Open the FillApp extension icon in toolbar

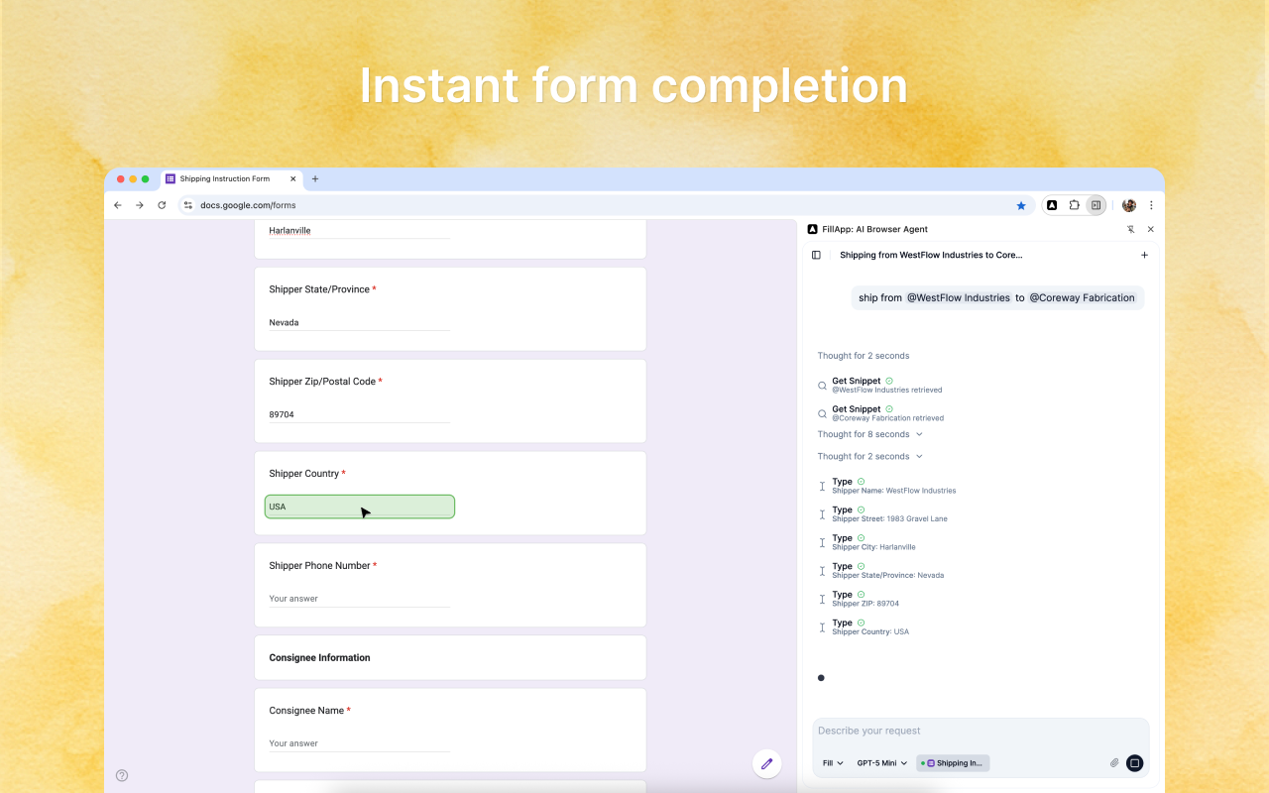point(1052,205)
